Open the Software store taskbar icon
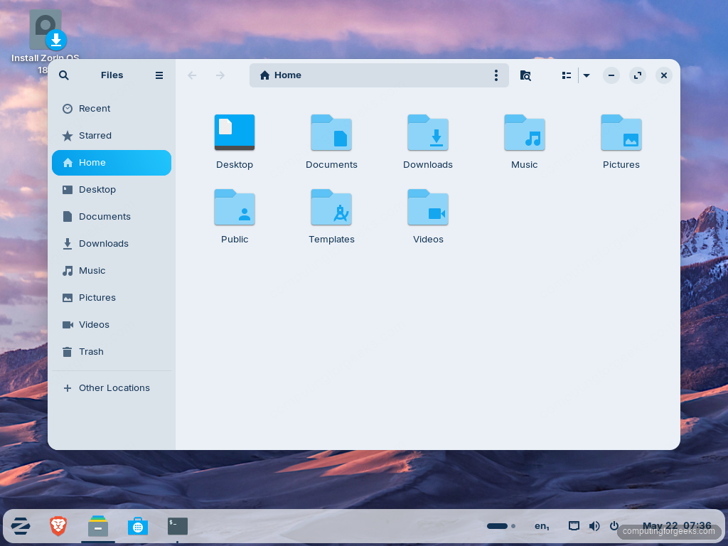728x546 pixels. click(x=138, y=527)
